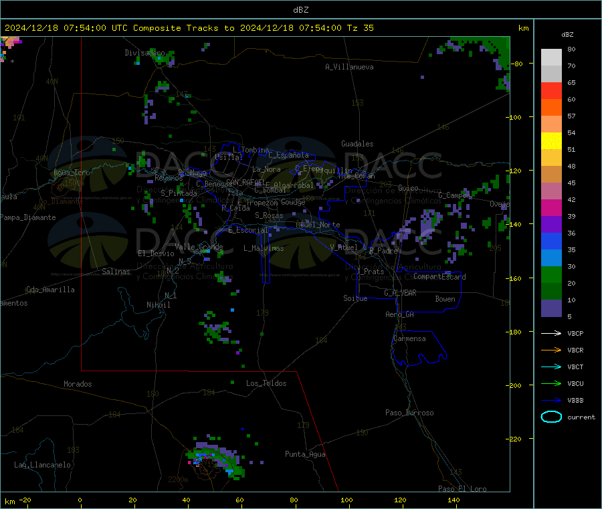The width and height of the screenshot is (602, 509).
Task: Click the El_Desvio label
Action: (156, 253)
